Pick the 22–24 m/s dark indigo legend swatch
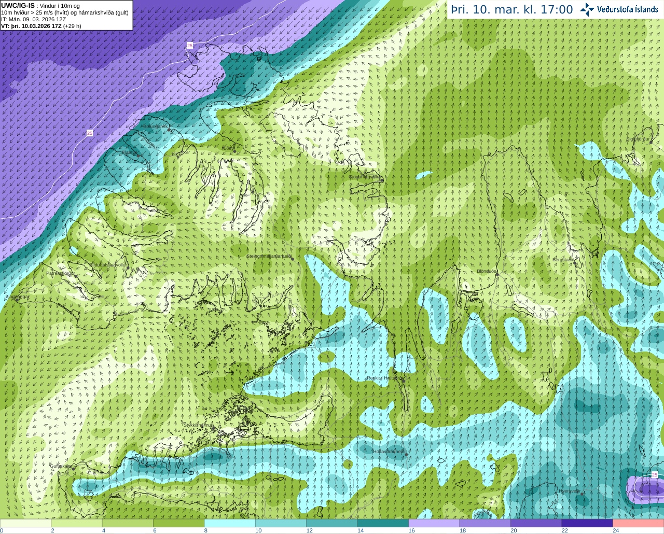This screenshot has height=534, width=664. pos(587,523)
